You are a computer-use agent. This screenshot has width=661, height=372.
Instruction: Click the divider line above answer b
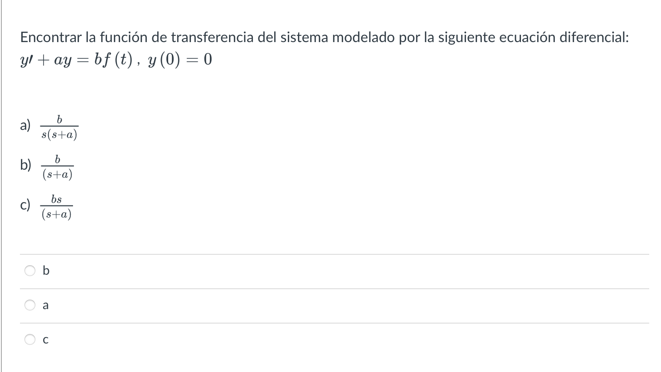(330, 255)
